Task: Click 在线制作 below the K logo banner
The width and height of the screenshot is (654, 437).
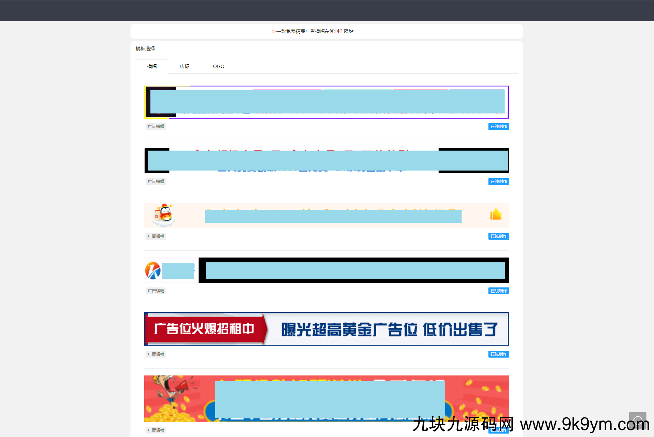Action: pyautogui.click(x=498, y=291)
